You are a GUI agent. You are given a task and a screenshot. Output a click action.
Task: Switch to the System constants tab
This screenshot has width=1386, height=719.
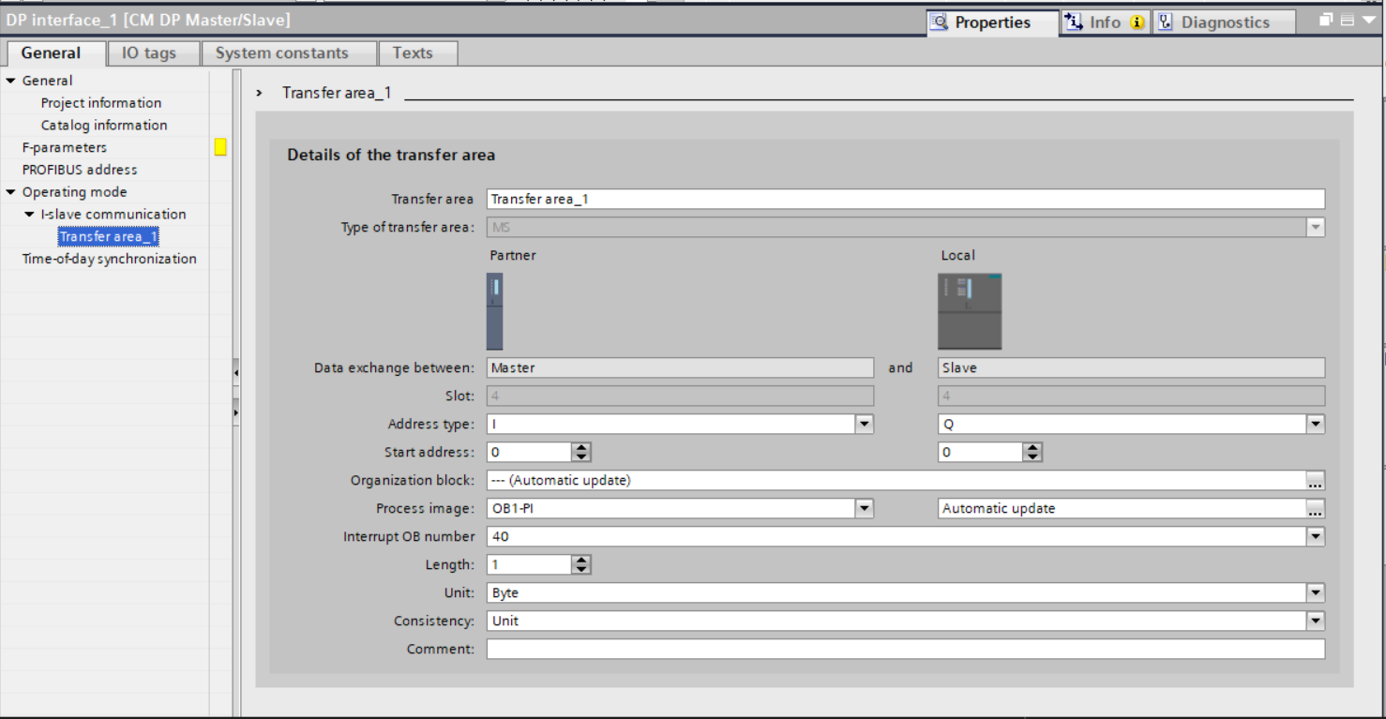(x=281, y=53)
